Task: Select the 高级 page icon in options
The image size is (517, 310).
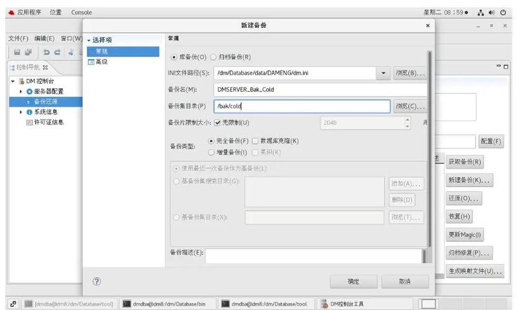Action: [x=91, y=62]
